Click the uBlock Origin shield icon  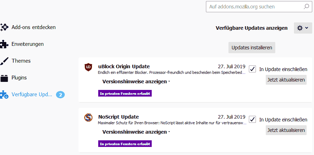(x=88, y=67)
